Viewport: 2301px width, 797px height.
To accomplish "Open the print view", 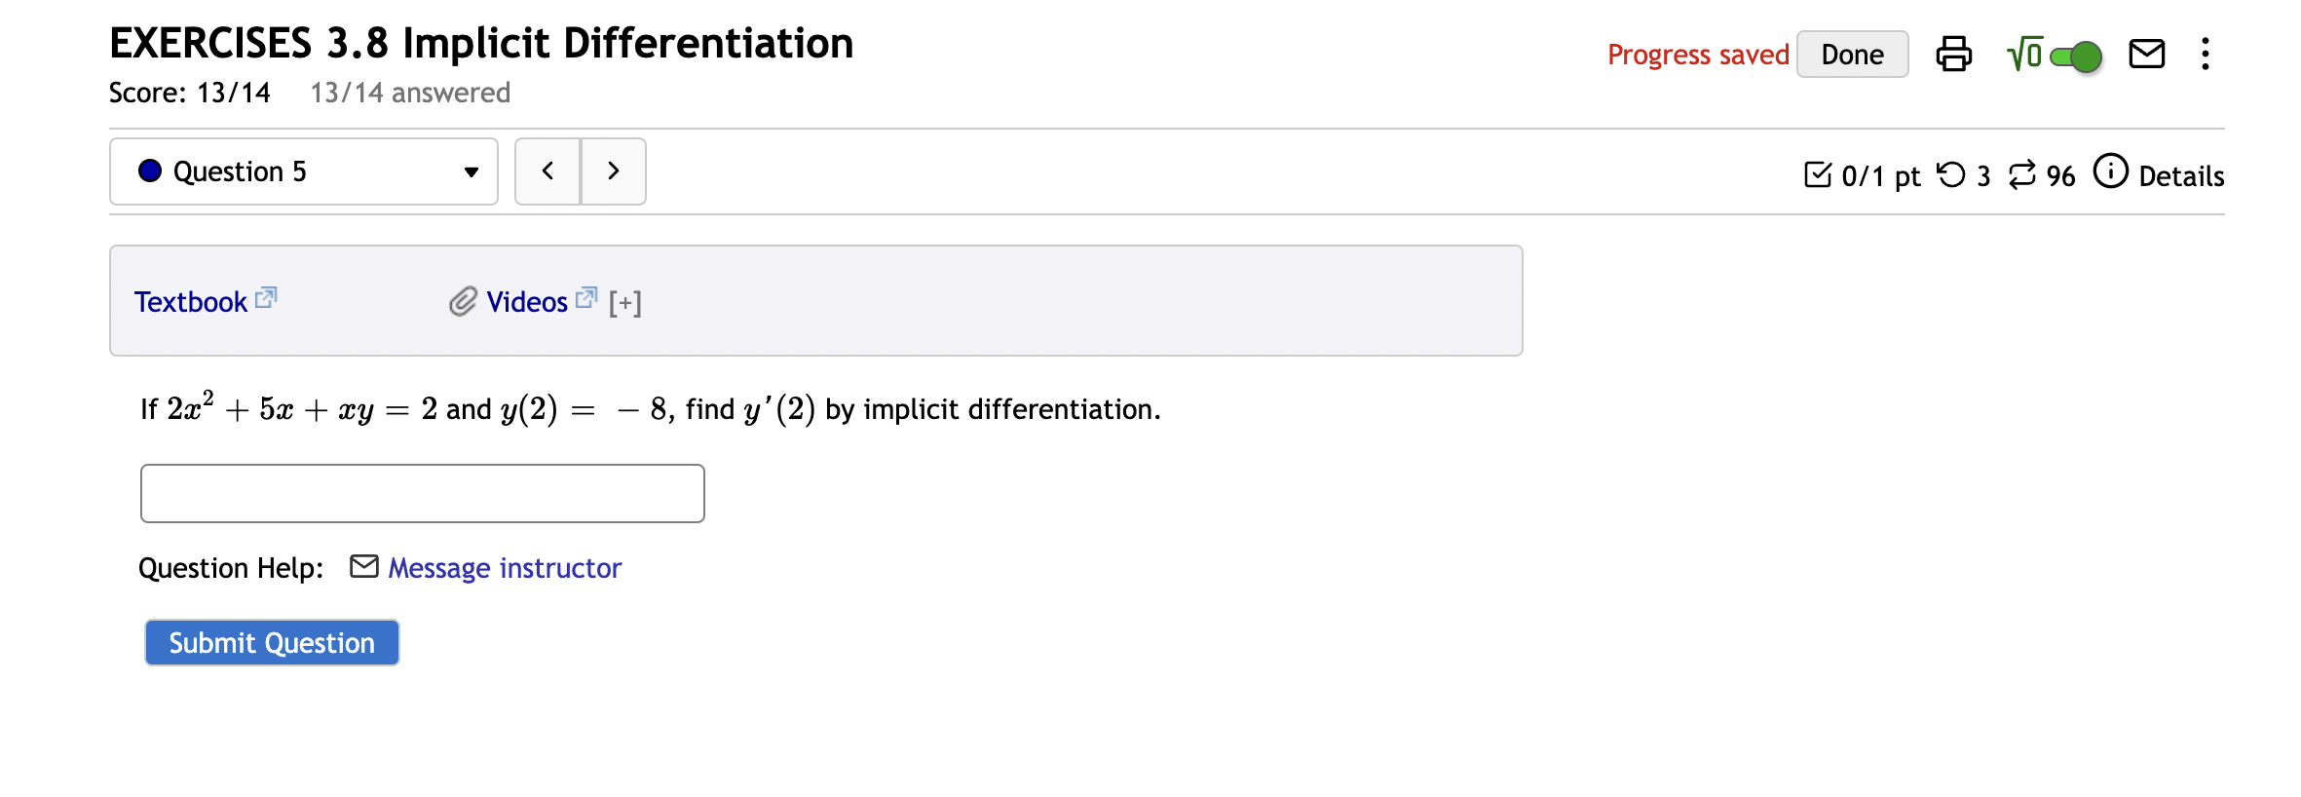I will click(1954, 56).
